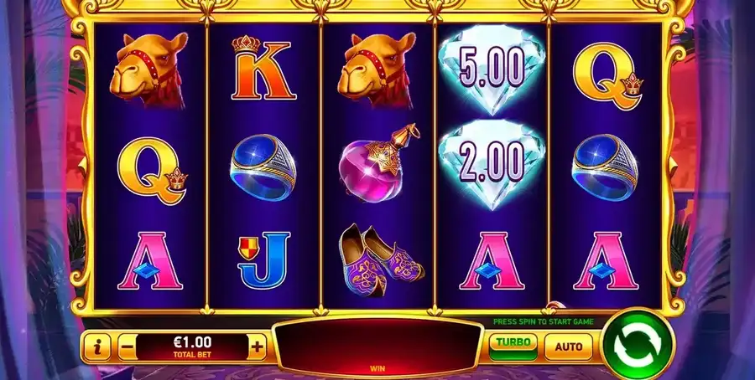Click the green spin button
The height and width of the screenshot is (380, 755).
tap(638, 345)
